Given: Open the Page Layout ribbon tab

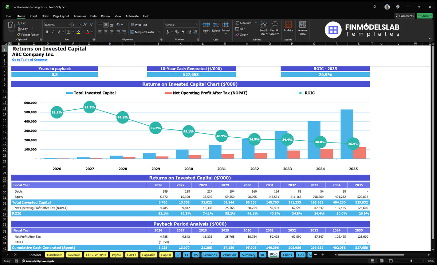Looking at the screenshot, I should (61, 16).
